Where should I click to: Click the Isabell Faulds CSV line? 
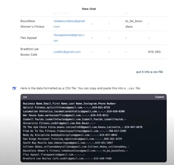click(x=75, y=119)
